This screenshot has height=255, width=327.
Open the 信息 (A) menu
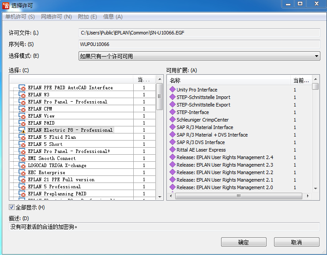click(113, 17)
